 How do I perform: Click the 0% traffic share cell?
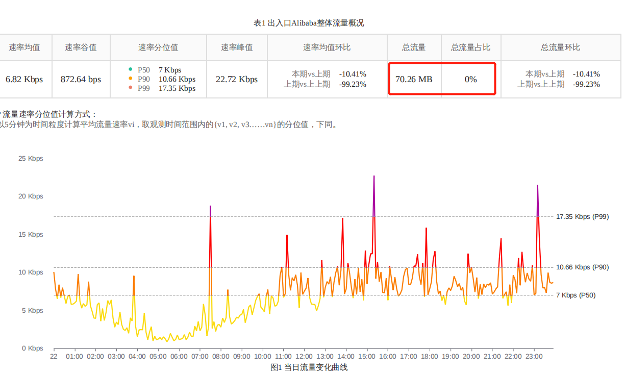coord(470,79)
